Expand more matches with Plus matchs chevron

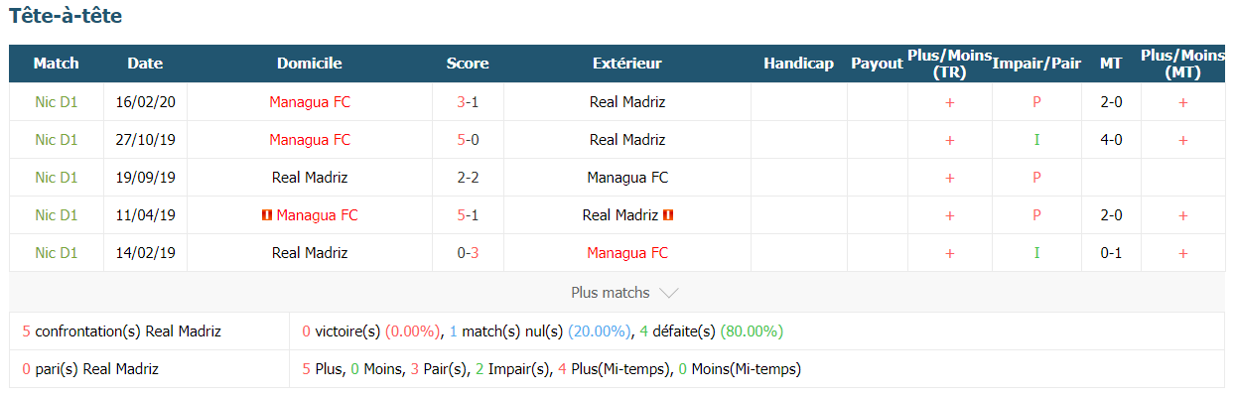tap(669, 293)
